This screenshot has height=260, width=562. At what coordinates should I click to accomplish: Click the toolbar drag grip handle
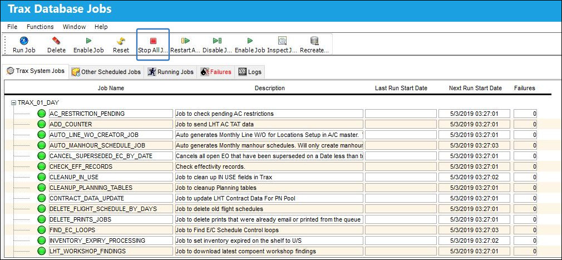(5, 45)
